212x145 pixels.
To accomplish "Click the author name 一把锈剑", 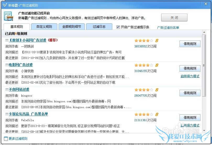I will (x=27, y=47).
